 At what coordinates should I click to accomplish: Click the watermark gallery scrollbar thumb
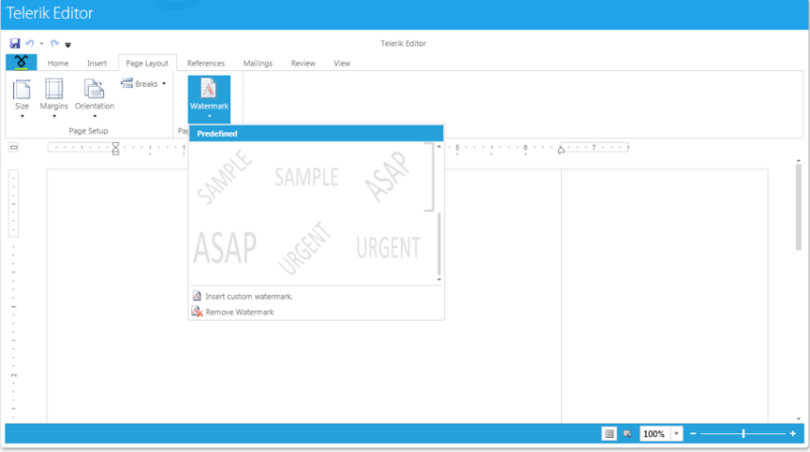[439, 244]
